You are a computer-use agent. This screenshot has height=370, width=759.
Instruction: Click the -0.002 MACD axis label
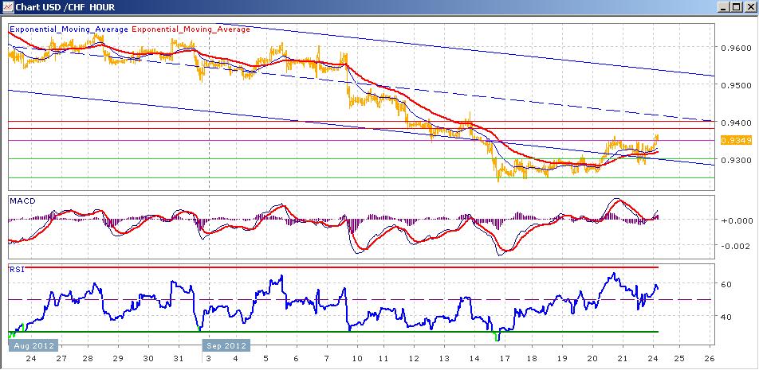coord(736,245)
